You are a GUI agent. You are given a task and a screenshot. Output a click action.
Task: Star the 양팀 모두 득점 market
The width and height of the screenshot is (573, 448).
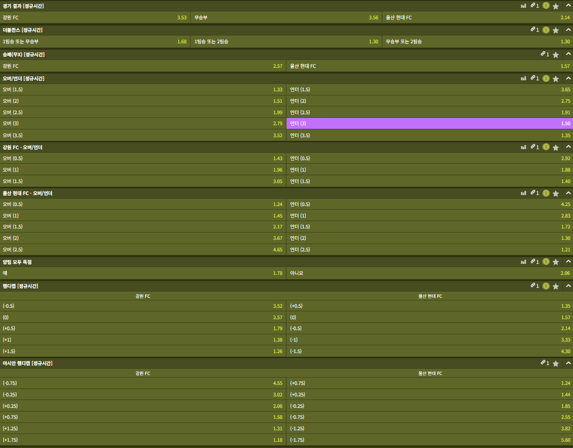click(556, 262)
